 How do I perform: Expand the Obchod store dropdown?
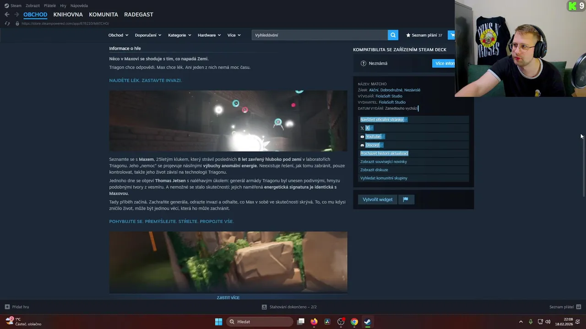pyautogui.click(x=118, y=35)
